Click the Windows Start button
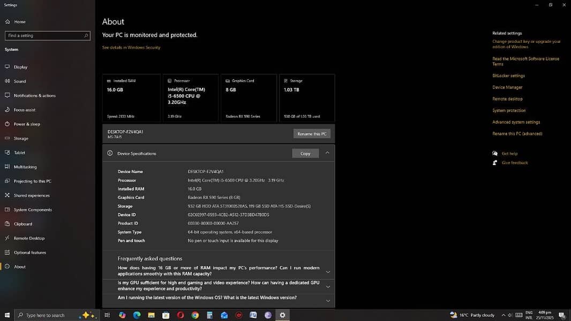Screen dimensions: 571x321 7,315
